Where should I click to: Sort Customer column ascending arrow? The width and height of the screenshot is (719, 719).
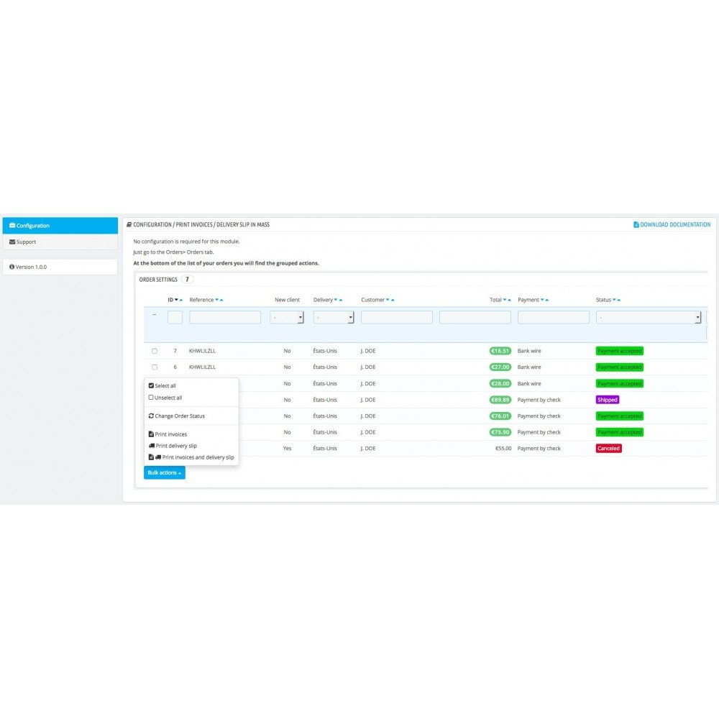point(393,300)
